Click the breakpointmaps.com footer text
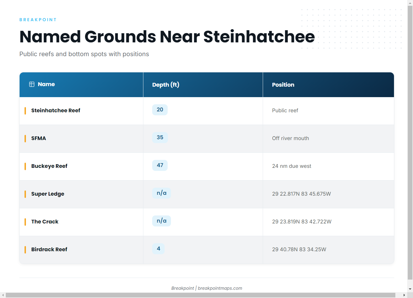 pyautogui.click(x=220, y=288)
